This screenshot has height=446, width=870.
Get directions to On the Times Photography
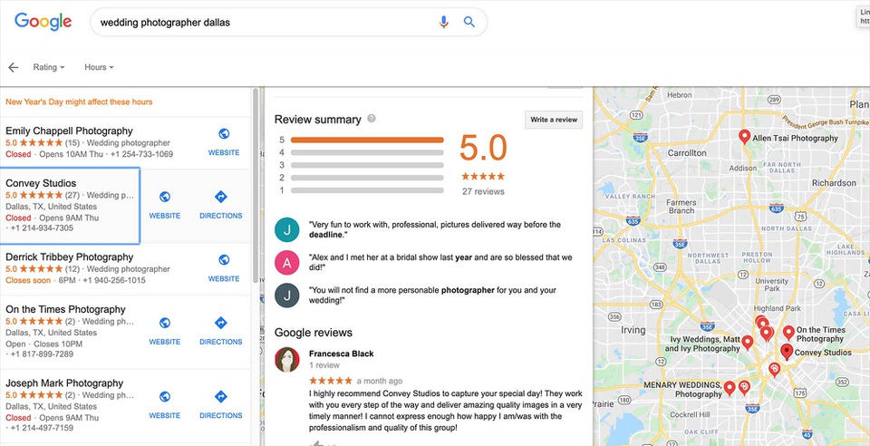(221, 323)
